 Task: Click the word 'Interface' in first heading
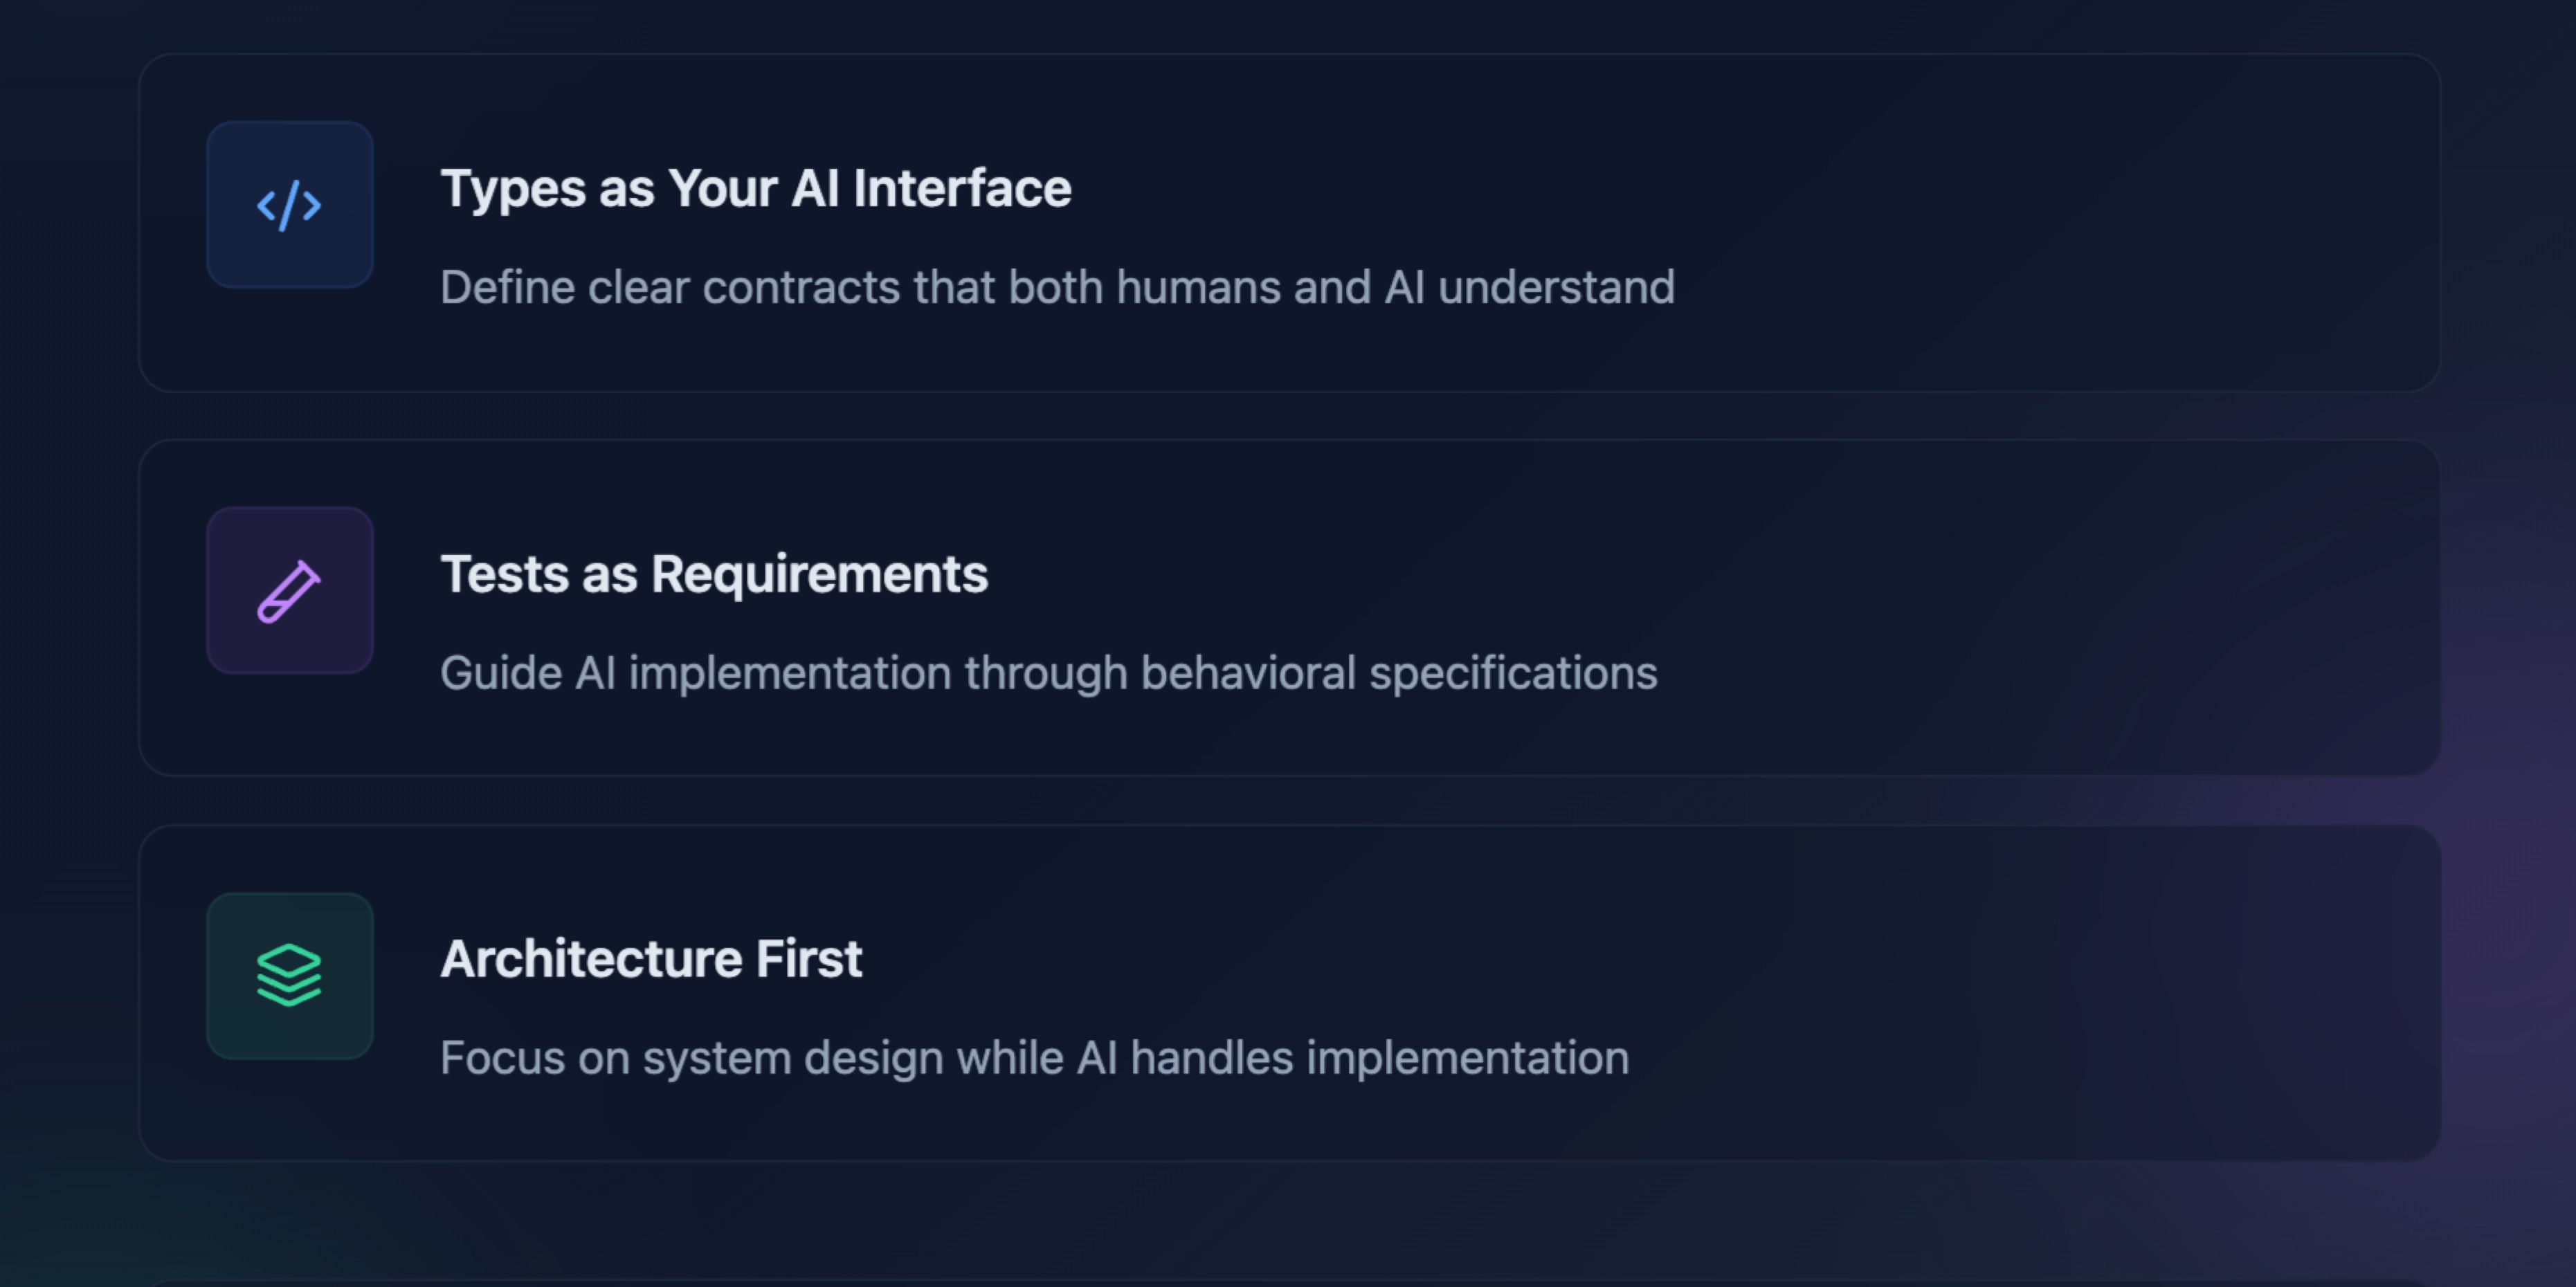(x=962, y=189)
